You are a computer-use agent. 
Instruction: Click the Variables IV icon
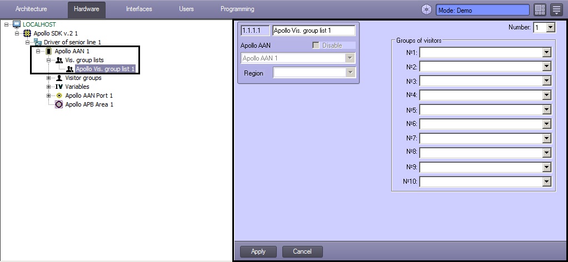59,87
